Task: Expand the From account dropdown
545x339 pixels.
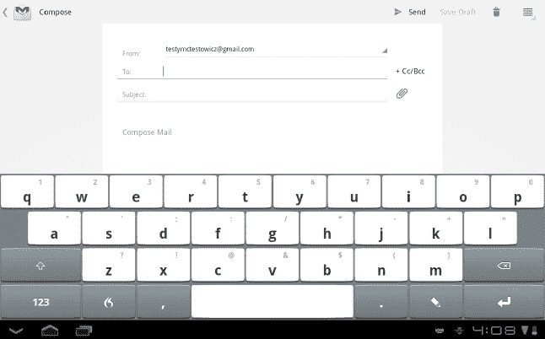Action: pyautogui.click(x=276, y=50)
